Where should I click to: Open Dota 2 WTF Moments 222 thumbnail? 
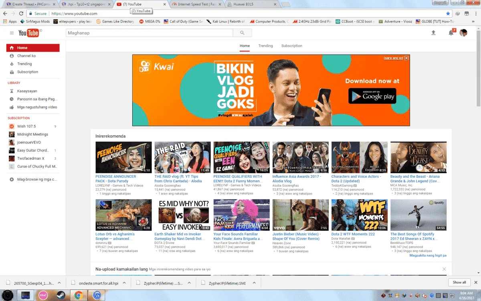[x=360, y=215]
